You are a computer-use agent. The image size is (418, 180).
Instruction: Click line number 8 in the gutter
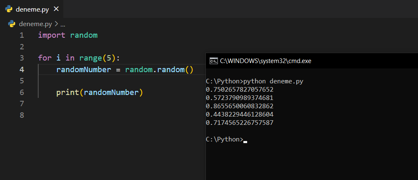click(x=22, y=115)
